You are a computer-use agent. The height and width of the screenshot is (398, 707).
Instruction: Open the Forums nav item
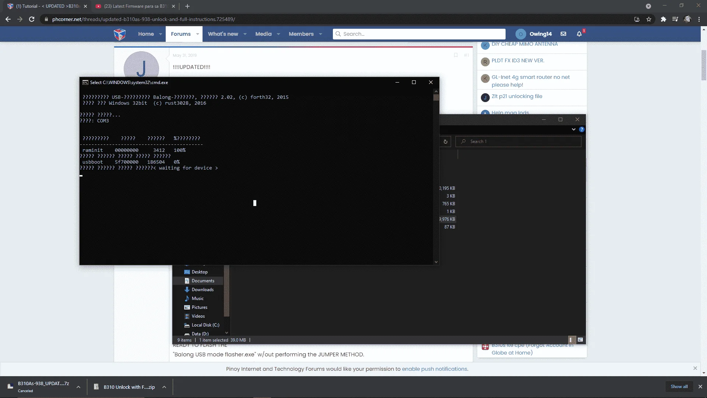pyautogui.click(x=181, y=34)
